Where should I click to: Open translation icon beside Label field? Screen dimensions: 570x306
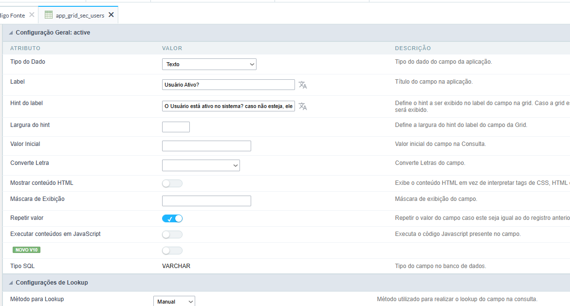coord(302,85)
